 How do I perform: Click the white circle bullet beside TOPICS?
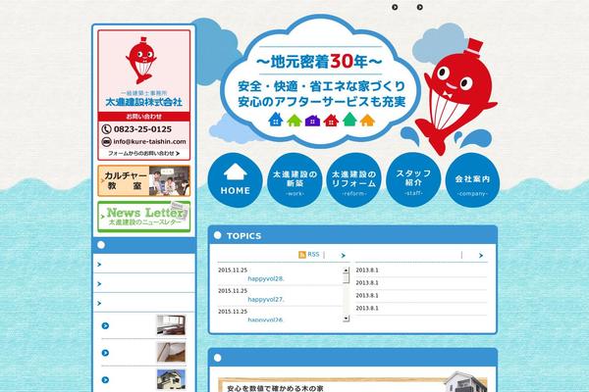(x=218, y=235)
